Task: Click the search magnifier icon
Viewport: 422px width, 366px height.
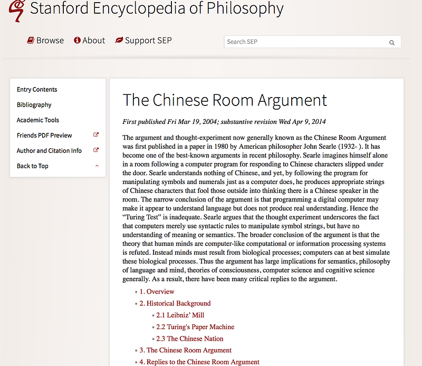Action: coord(391,43)
